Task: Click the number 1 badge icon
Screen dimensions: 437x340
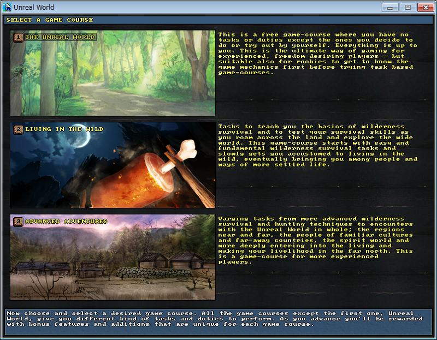Action: (x=19, y=37)
